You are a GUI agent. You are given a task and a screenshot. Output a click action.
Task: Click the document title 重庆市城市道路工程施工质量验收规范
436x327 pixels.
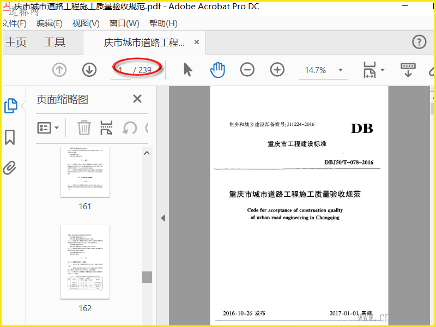click(295, 194)
